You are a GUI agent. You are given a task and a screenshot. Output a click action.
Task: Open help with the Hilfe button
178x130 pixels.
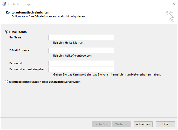pyautogui.click(x=165, y=124)
